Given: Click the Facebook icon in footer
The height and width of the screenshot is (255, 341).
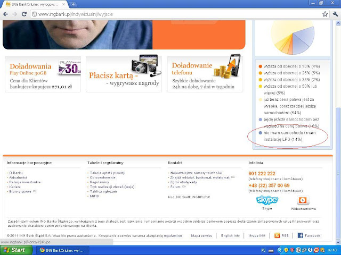Looking at the screenshot, I should 301,235.
